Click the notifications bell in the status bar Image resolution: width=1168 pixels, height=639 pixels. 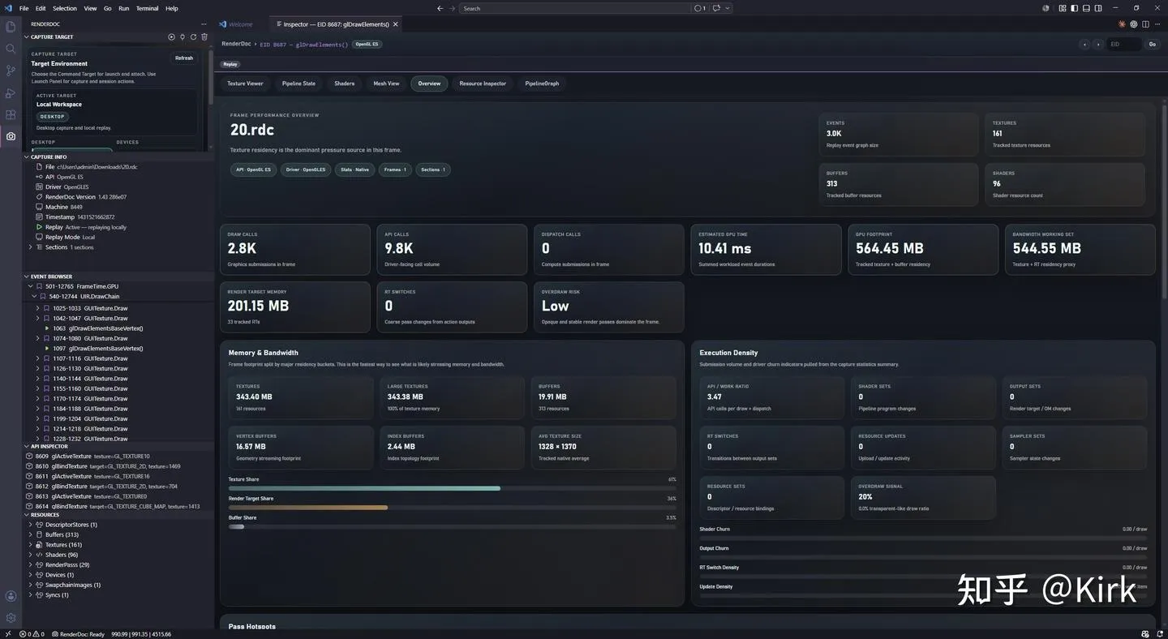pyautogui.click(x=1159, y=634)
